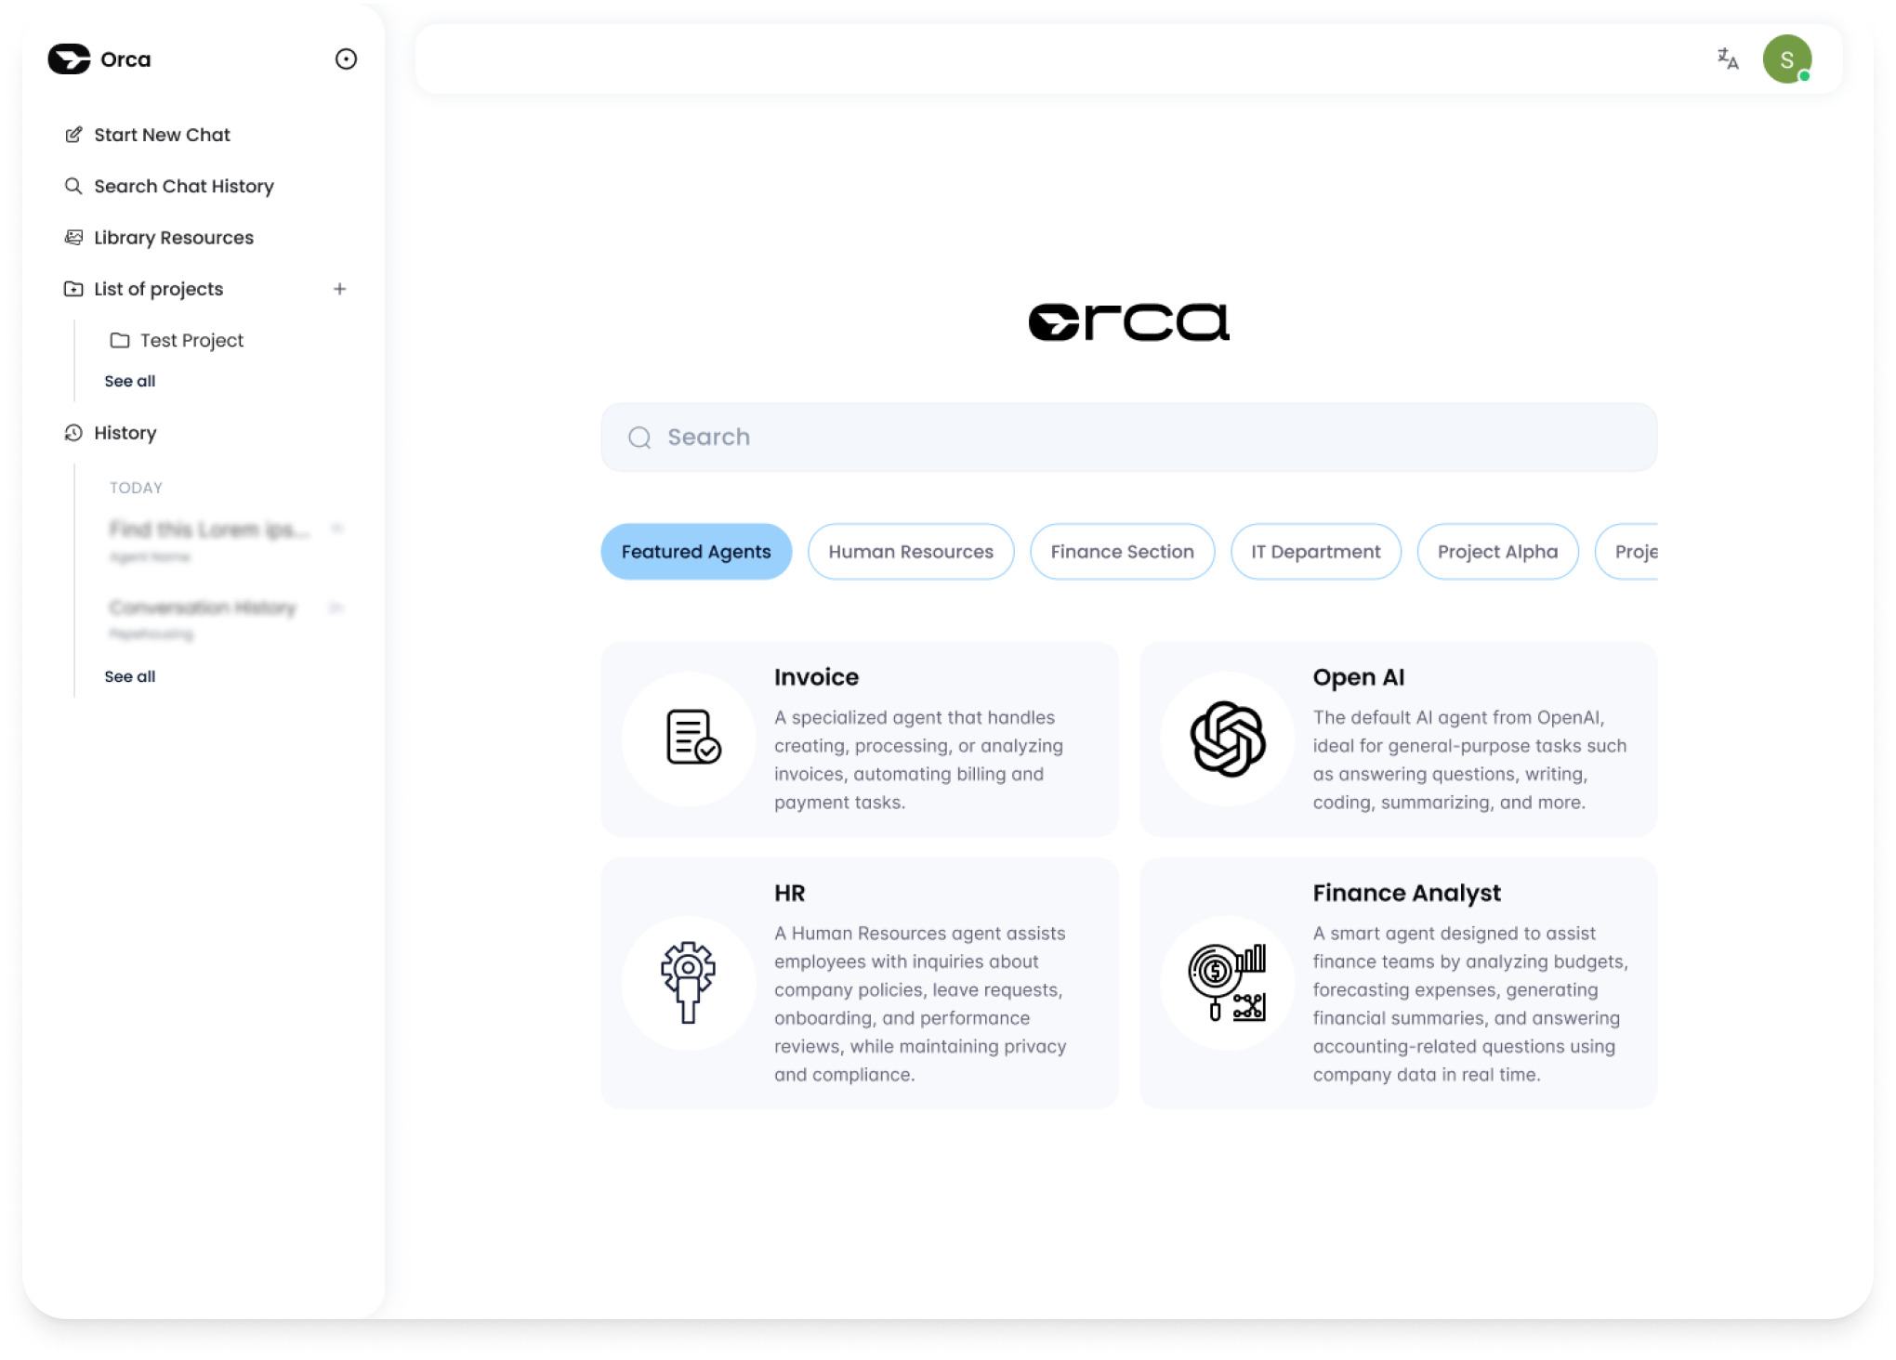The height and width of the screenshot is (1360, 1896).
Task: Click the Start New Chat pencil icon
Action: pyautogui.click(x=73, y=134)
